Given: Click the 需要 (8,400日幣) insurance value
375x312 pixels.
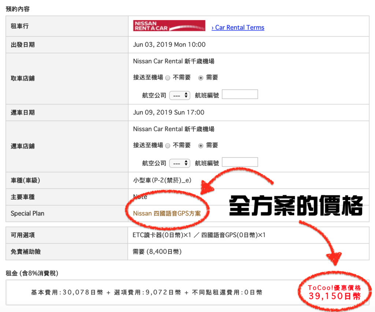Looking at the screenshot, I should [x=157, y=252].
